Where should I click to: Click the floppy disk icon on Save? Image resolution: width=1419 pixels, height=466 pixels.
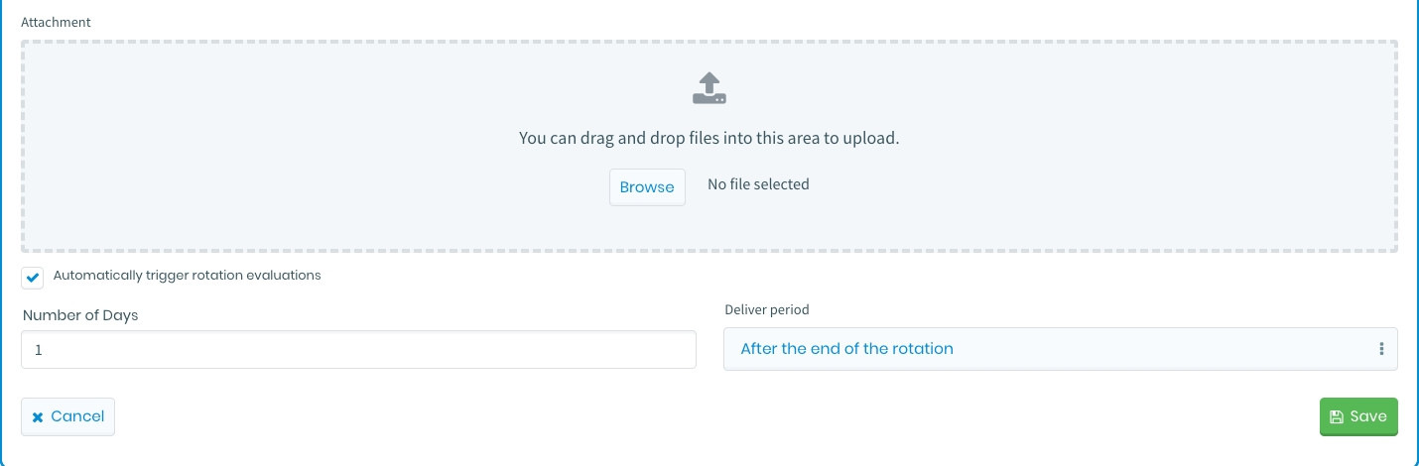1336,417
